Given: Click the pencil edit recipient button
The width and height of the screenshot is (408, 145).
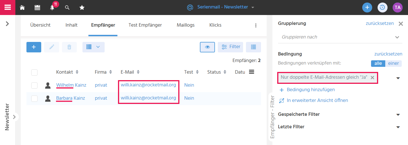Looking at the screenshot, I should [51, 47].
